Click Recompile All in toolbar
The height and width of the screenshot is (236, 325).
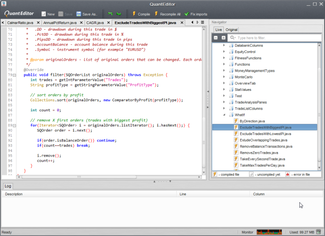coord(168,14)
